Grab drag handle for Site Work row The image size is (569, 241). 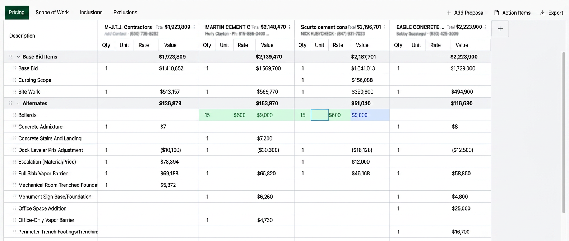14,92
